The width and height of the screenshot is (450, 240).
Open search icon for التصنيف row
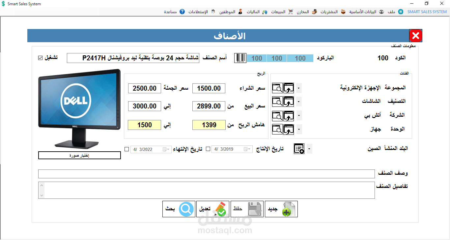(277, 102)
